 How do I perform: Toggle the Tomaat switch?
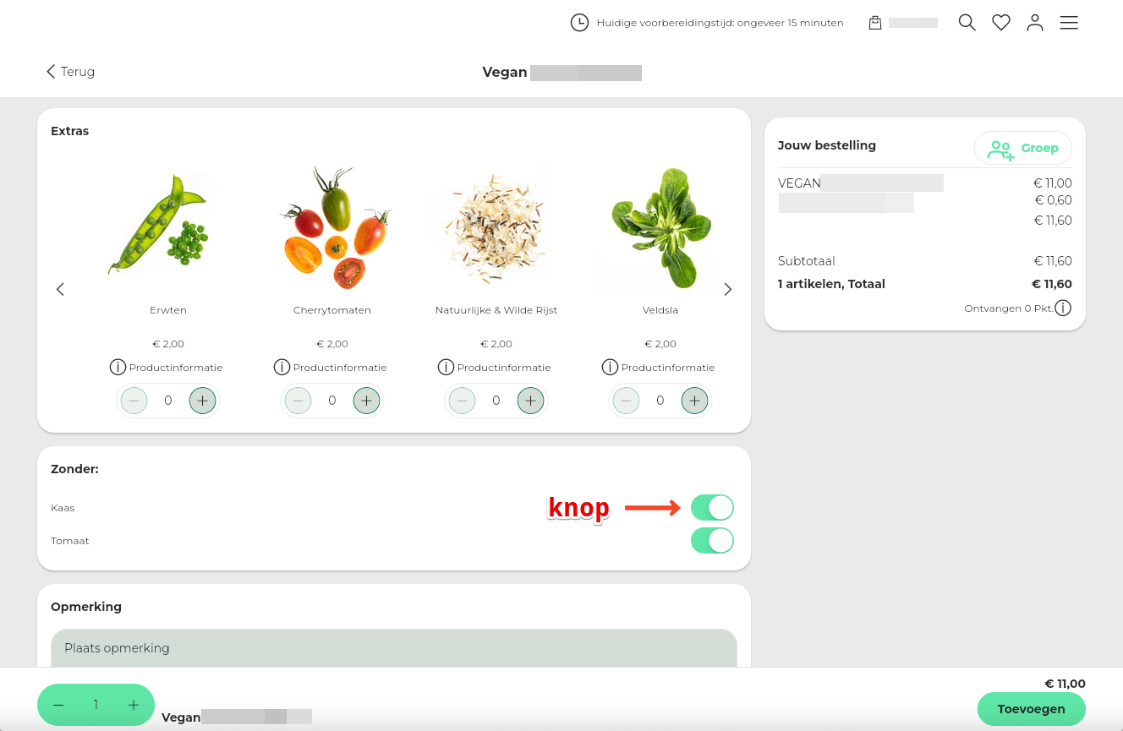tap(712, 541)
